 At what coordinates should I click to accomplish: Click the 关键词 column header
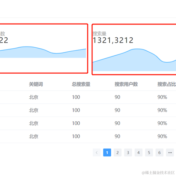tap(36, 84)
